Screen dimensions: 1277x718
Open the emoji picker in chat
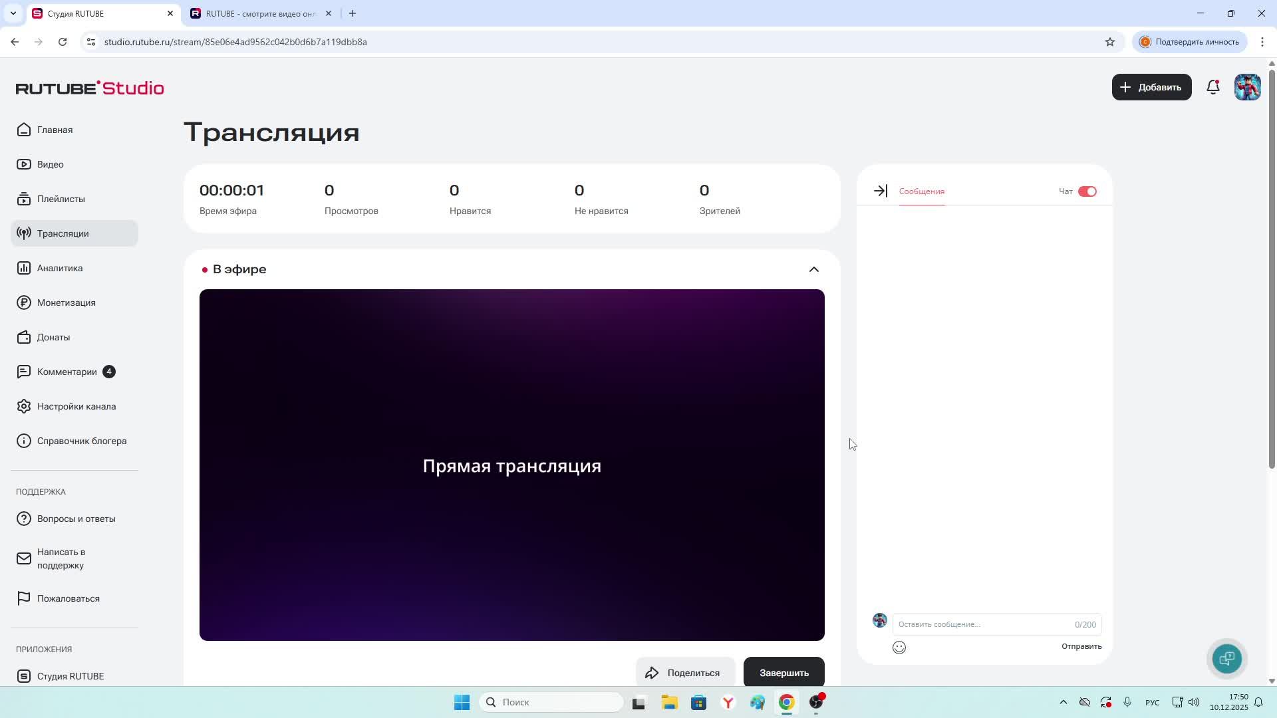click(899, 648)
